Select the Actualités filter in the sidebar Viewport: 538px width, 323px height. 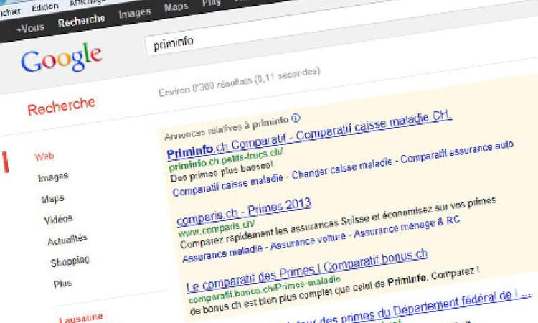point(67,240)
